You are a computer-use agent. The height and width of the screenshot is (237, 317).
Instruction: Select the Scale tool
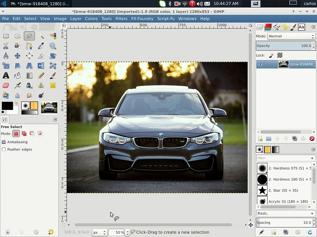point(6,66)
